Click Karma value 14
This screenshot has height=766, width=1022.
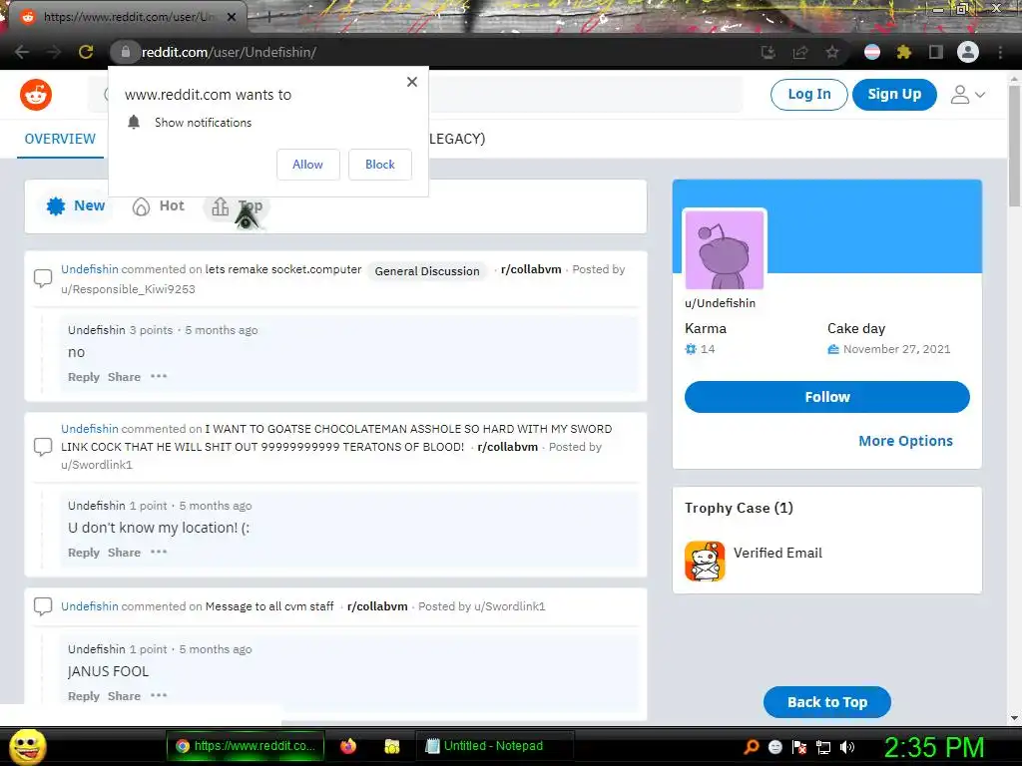(708, 350)
